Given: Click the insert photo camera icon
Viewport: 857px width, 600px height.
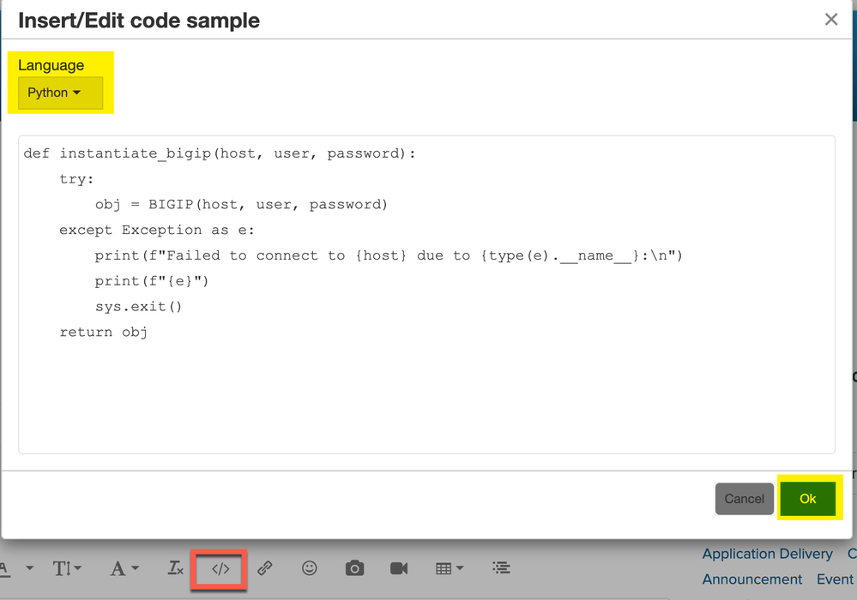Looking at the screenshot, I should coord(354,567).
